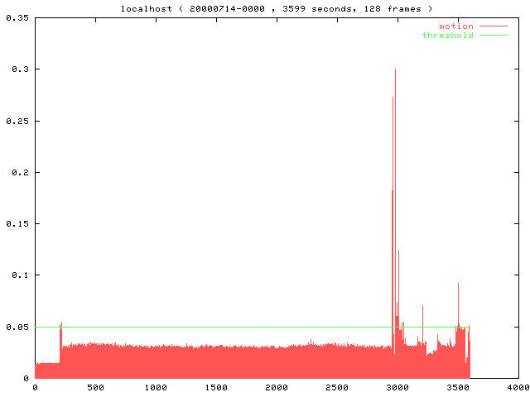The width and height of the screenshot is (530, 397).
Task: Click the x-axis label 2000
Action: 277,387
